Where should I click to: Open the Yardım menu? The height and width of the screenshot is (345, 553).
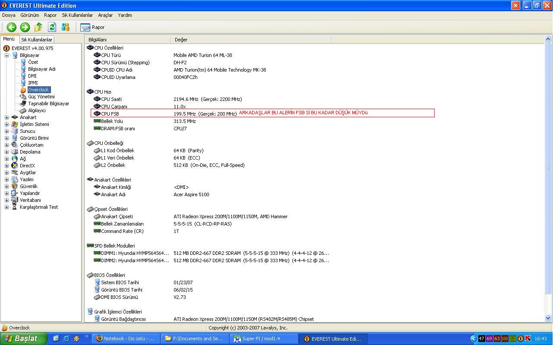click(x=125, y=15)
